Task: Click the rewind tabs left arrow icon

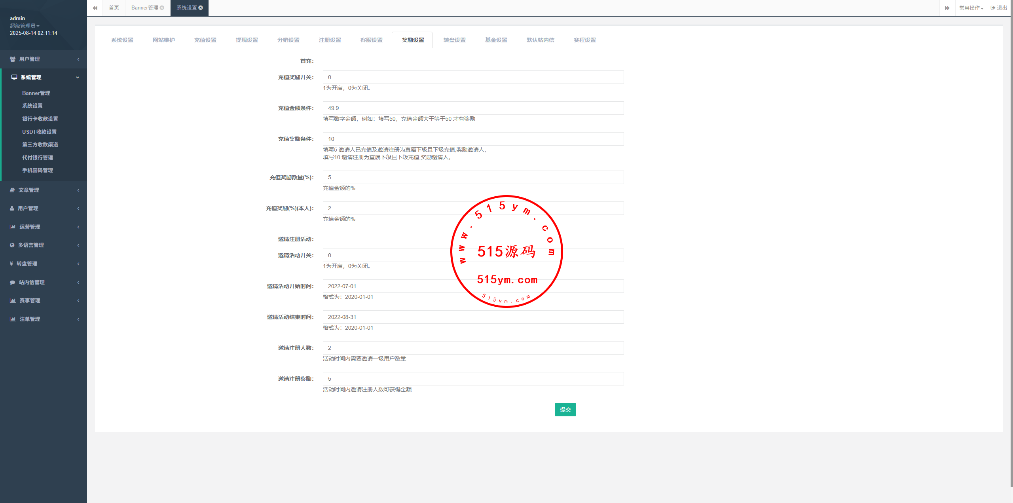Action: (x=95, y=8)
